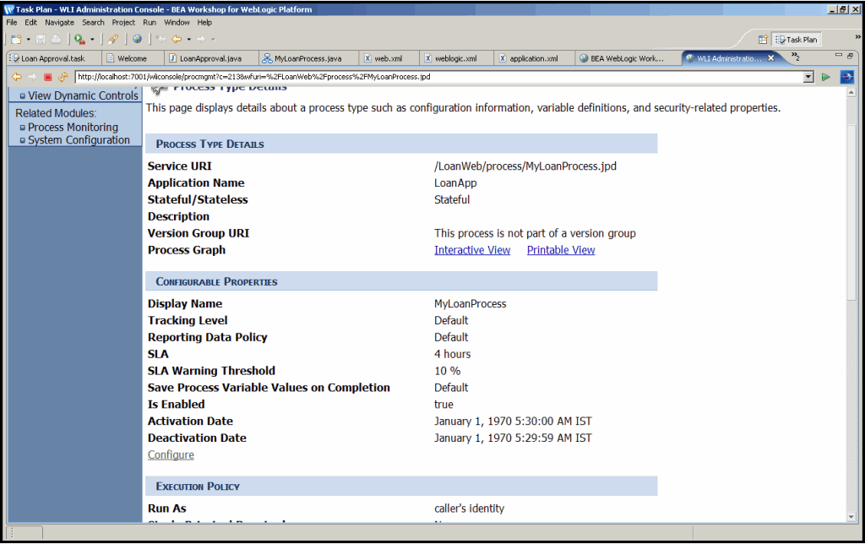Image resolution: width=865 pixels, height=544 pixels.
Task: Select the '/LoanWeb/process/MyLoanProcess.jpd' service URI text
Action: pos(525,166)
